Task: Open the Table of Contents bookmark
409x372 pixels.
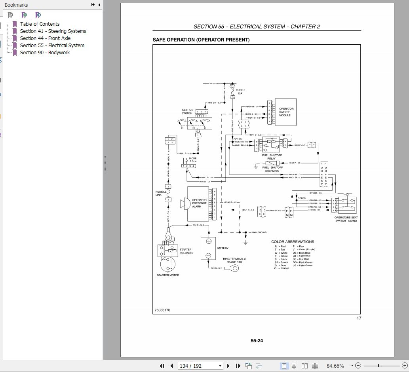Action: point(40,24)
